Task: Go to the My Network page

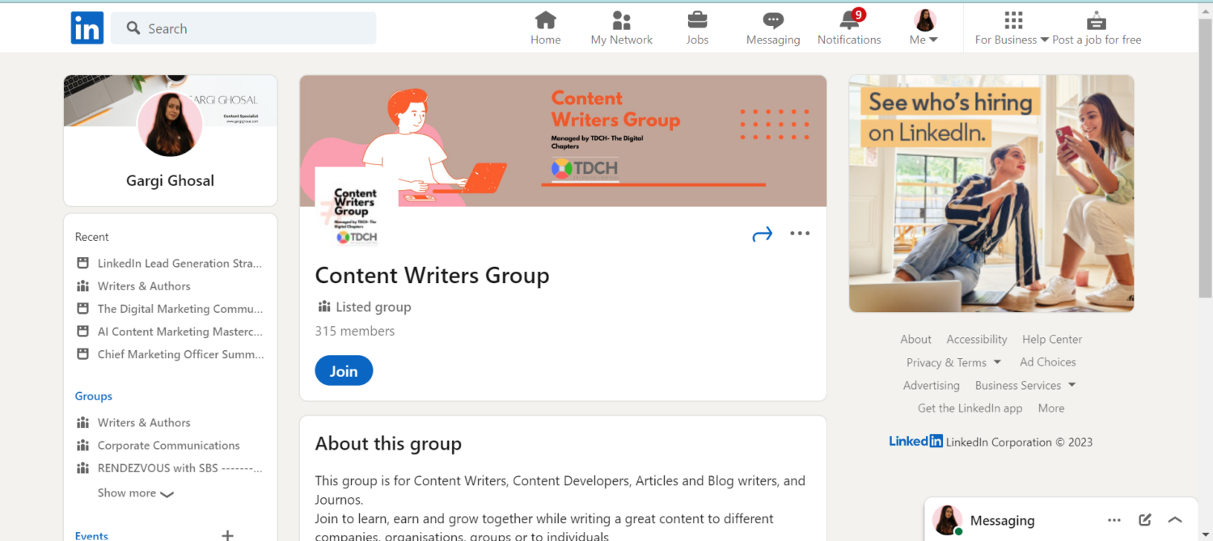Action: (621, 28)
